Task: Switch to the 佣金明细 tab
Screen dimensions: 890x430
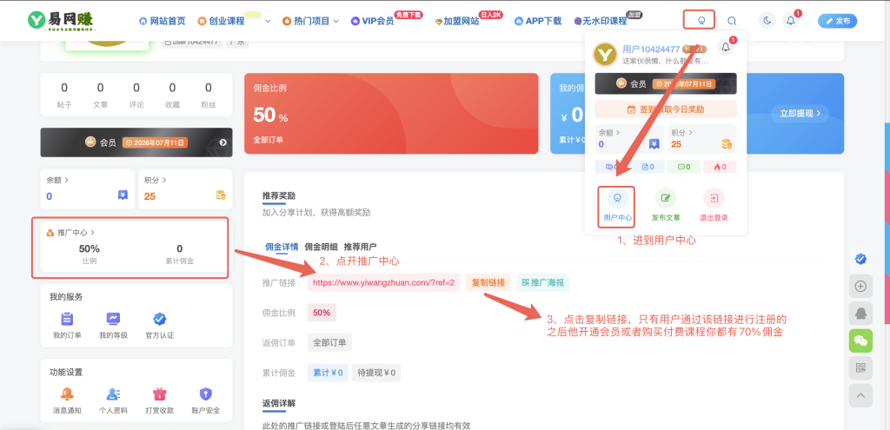Action: [x=322, y=247]
